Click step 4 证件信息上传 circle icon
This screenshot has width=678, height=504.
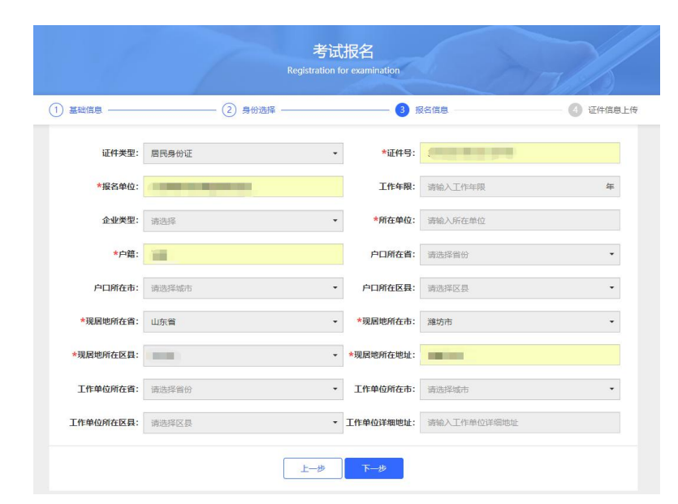pyautogui.click(x=574, y=110)
